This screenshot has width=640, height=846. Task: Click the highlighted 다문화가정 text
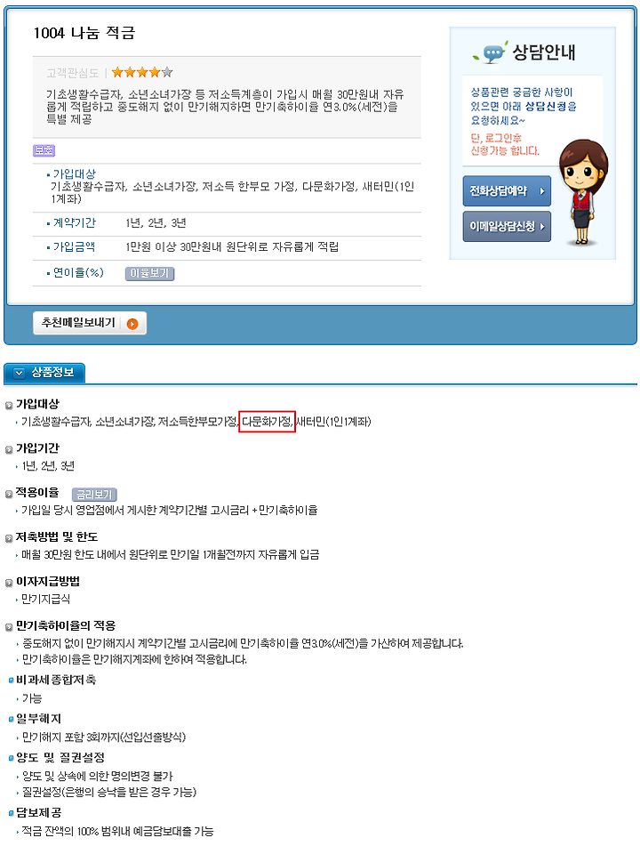coord(267,422)
